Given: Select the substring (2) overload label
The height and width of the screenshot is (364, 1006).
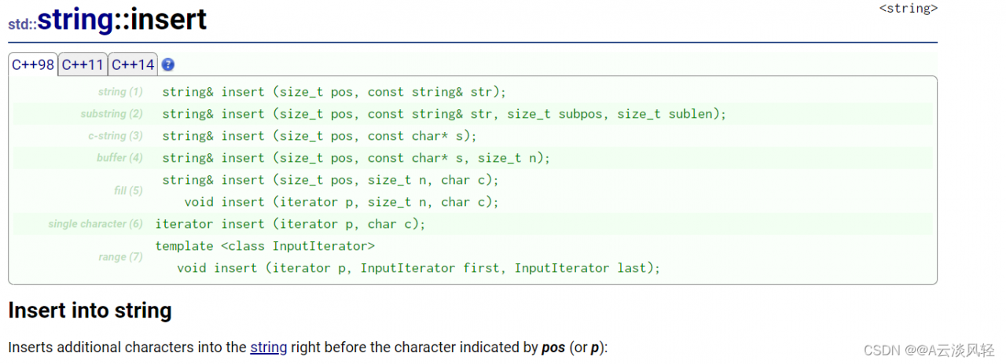Looking at the screenshot, I should coord(112,114).
